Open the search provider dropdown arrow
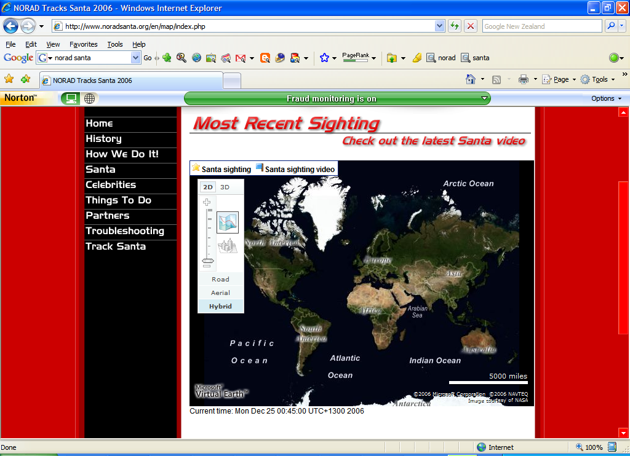630x456 pixels. (622, 26)
